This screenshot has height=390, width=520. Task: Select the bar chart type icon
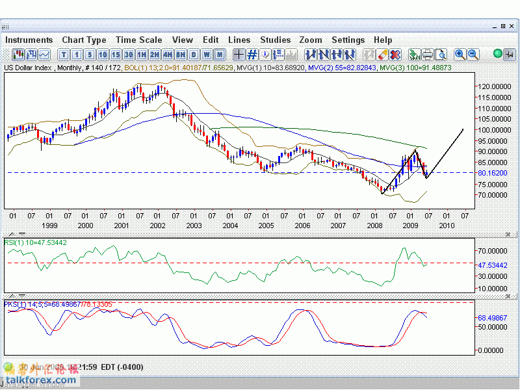pyautogui.click(x=31, y=55)
